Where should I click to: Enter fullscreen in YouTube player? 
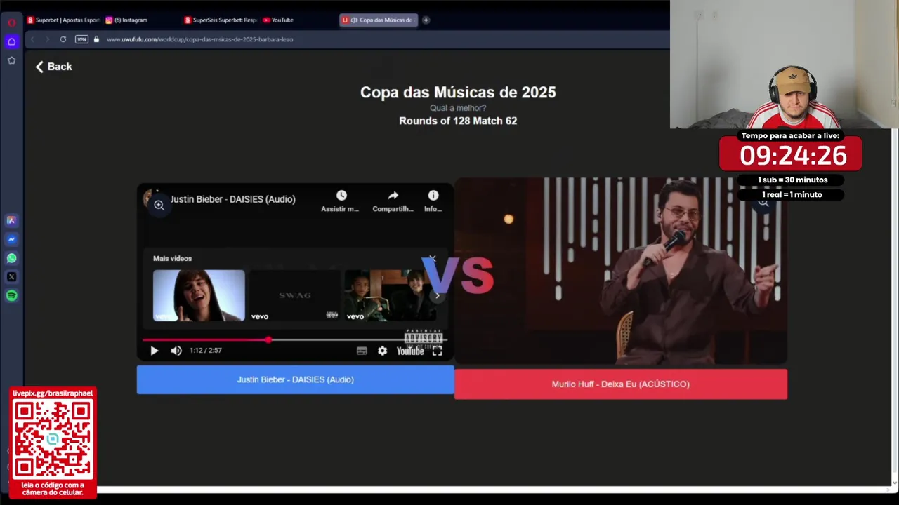point(437,351)
